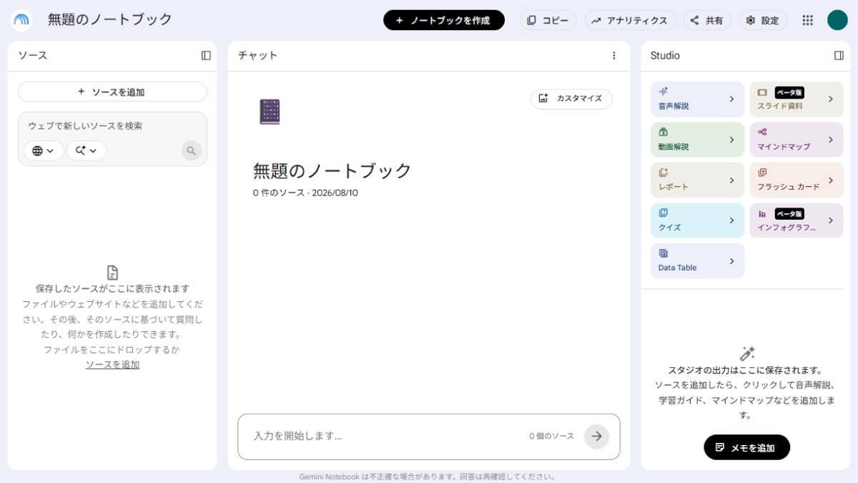Expand the クイズ chevron arrow
This screenshot has width=858, height=483.
tap(731, 220)
